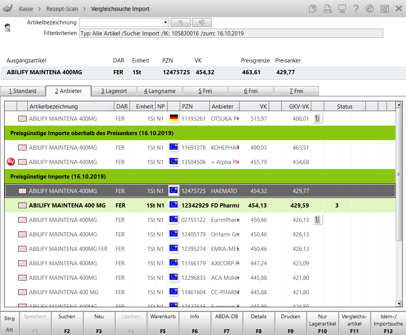Select the 2 Anbieter tab
The width and height of the screenshot is (406, 335).
click(68, 91)
